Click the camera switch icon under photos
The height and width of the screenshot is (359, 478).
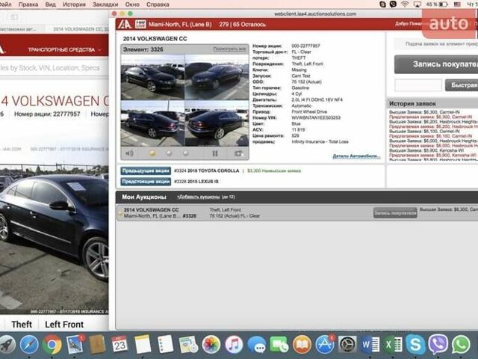(238, 153)
